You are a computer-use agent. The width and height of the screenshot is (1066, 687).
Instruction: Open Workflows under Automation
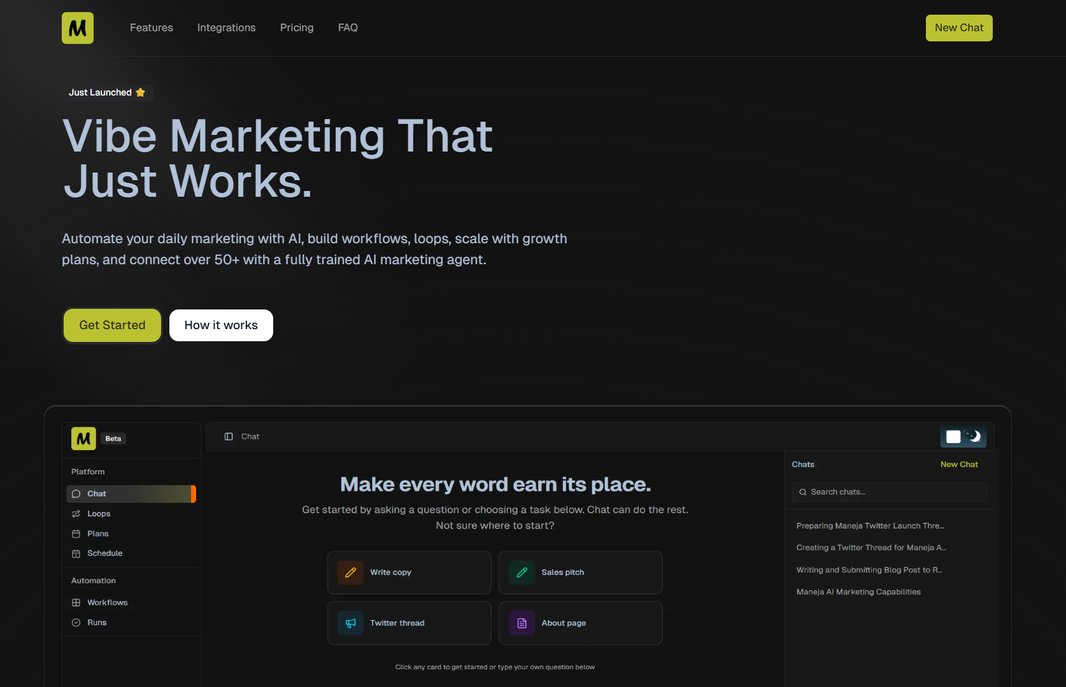pyautogui.click(x=107, y=602)
